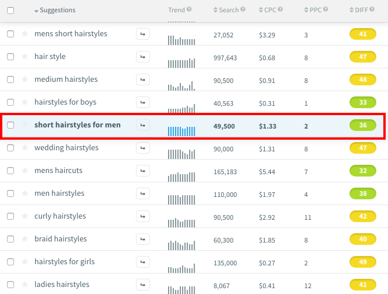Select the 'wedding hairstyles' row checkbox
The image size is (388, 294).
pos(11,148)
